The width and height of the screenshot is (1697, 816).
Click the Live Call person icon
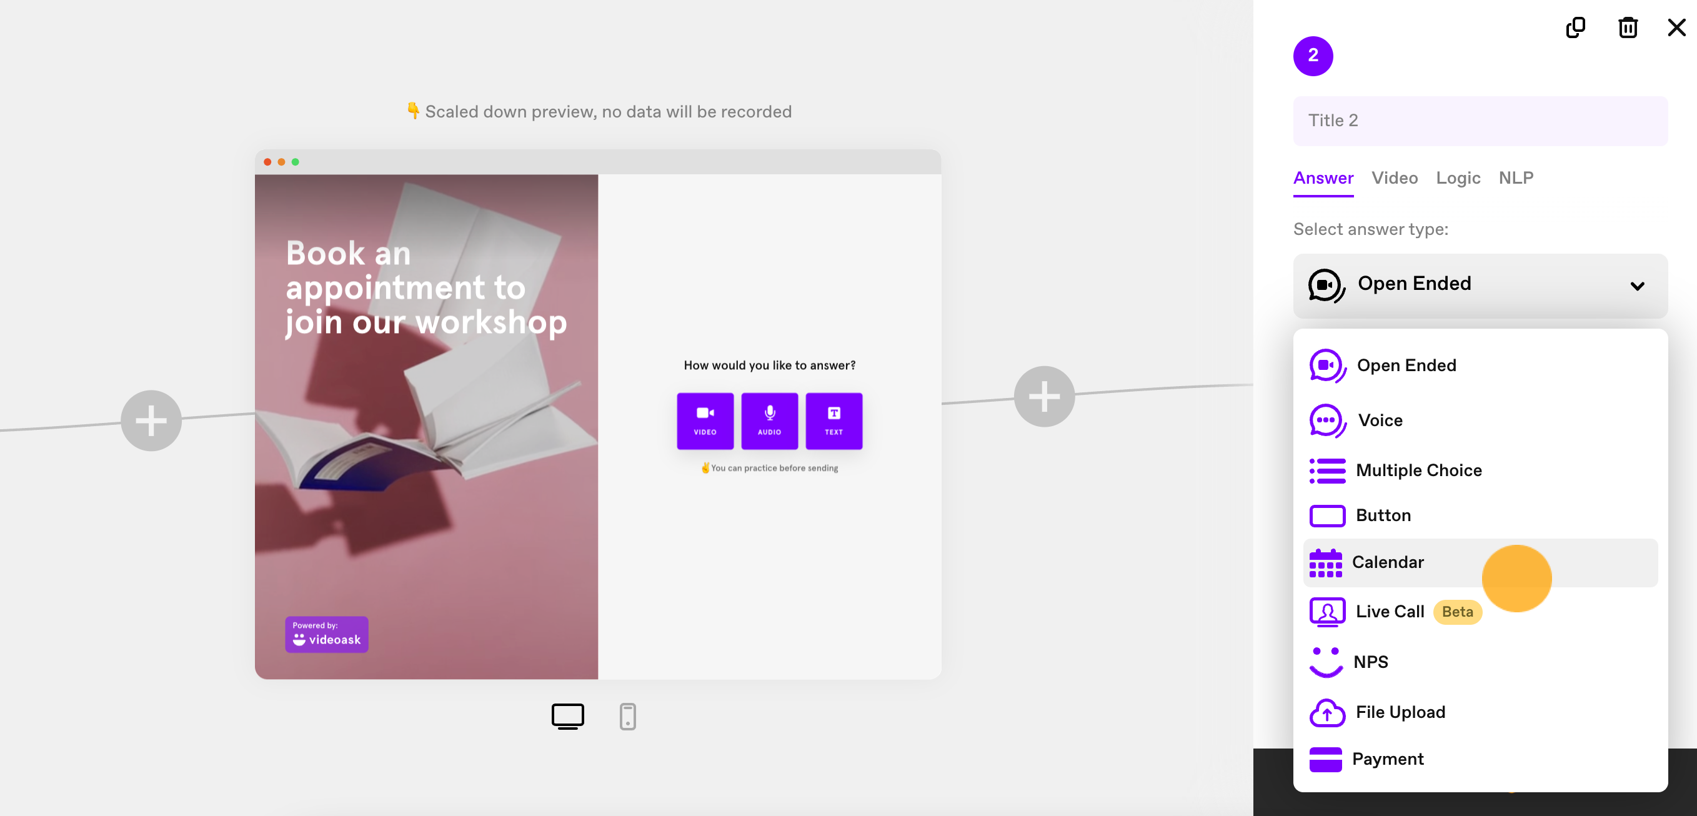pyautogui.click(x=1326, y=612)
